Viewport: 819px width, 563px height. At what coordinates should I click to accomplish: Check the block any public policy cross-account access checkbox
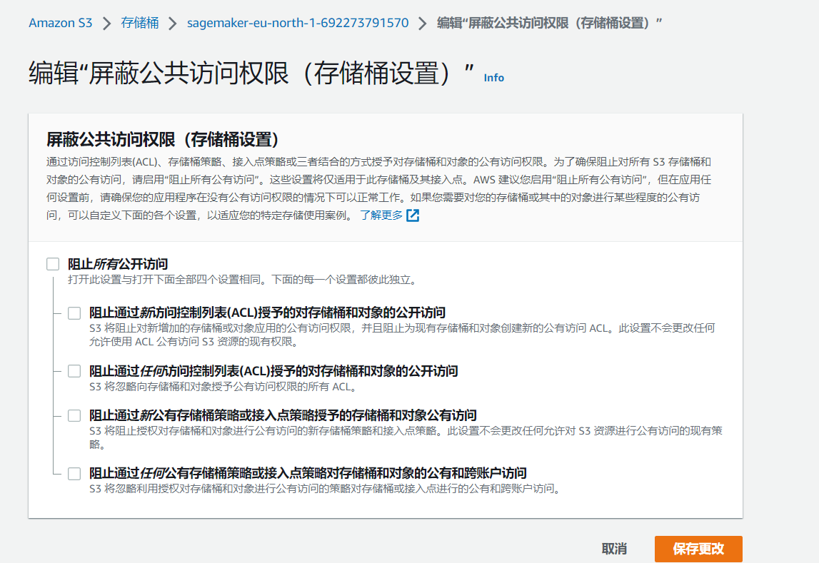pyautogui.click(x=74, y=473)
